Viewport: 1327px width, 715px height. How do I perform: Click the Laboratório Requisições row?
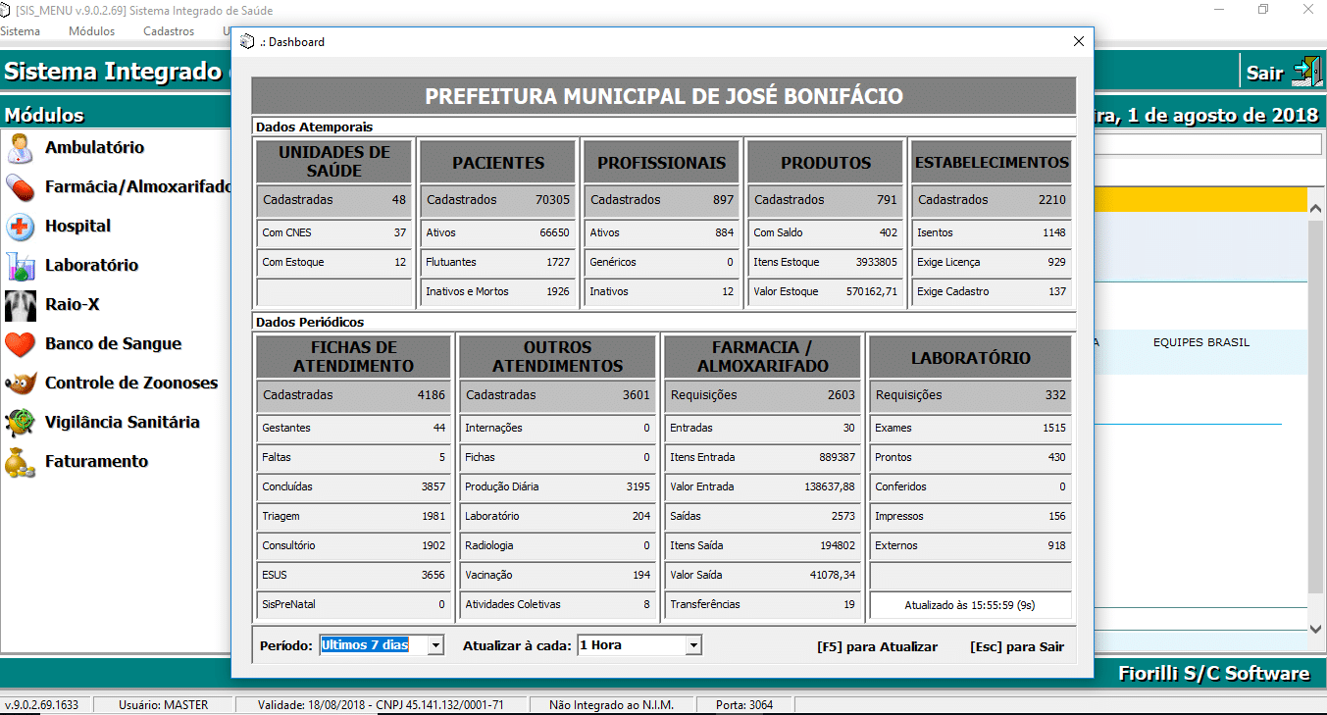pos(970,395)
